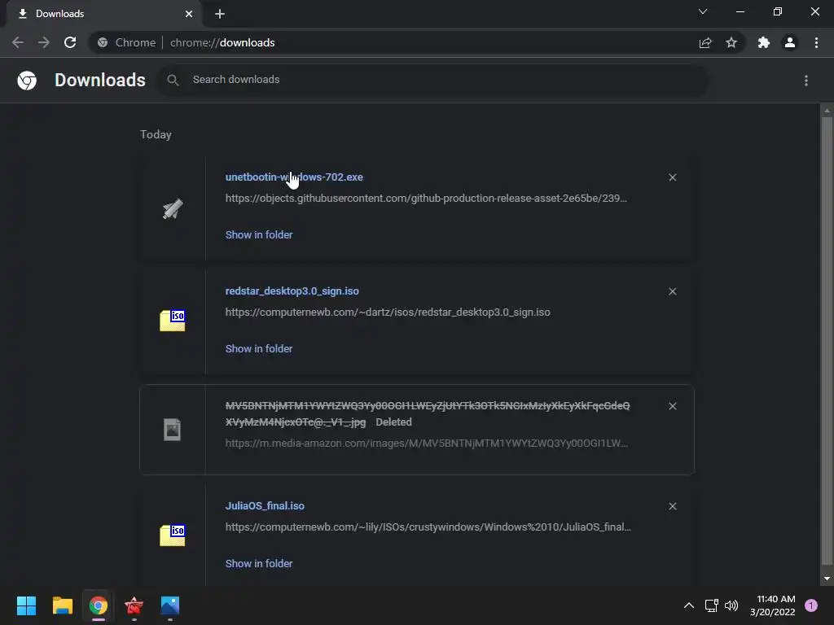Click the m.media-amazon.com image URL
Image resolution: width=834 pixels, height=625 pixels.
click(x=427, y=444)
